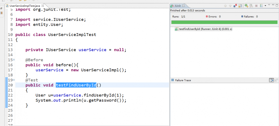Click the "Finished after 0.013 seconds" status text
The image size is (279, 126).
(187, 11)
